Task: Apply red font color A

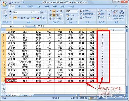Action: [x=38, y=18]
